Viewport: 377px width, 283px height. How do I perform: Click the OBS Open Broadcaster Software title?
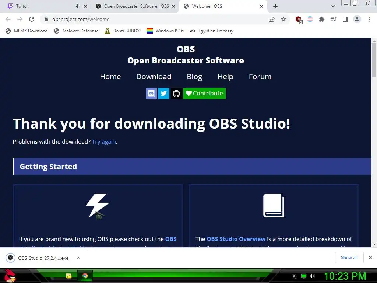[x=186, y=55]
